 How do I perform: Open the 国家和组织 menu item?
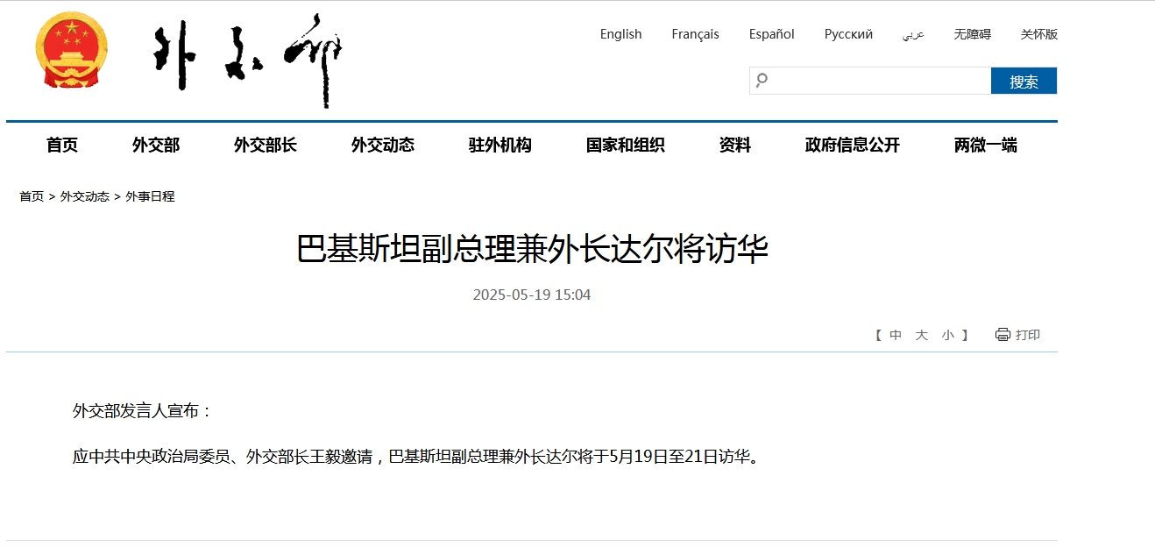pyautogui.click(x=625, y=146)
